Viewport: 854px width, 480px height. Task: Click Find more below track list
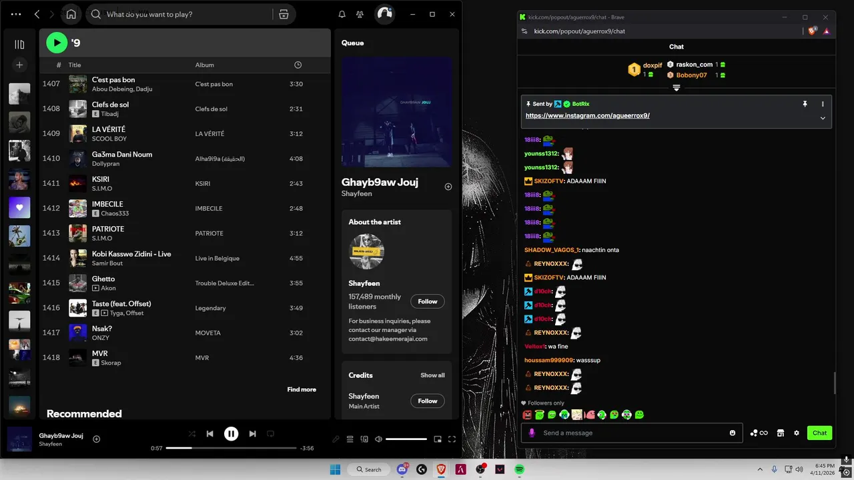(x=302, y=389)
